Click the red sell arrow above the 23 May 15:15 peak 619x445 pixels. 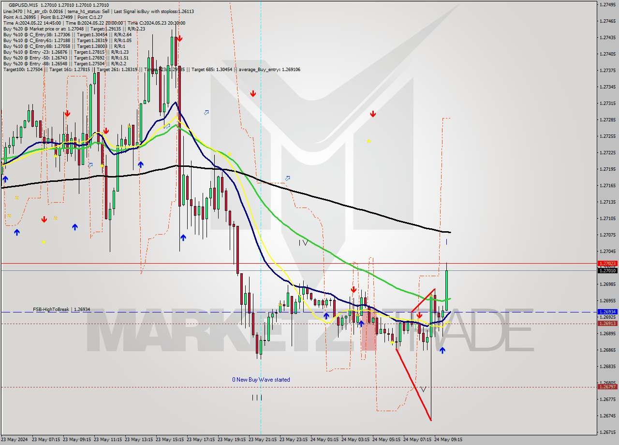[x=180, y=37]
